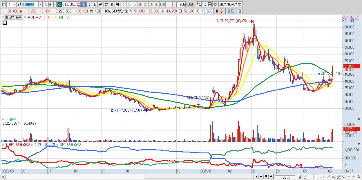The width and height of the screenshot is (362, 180).
Task: Click the grid icon below the stock name label
Action: click(x=4, y=23)
